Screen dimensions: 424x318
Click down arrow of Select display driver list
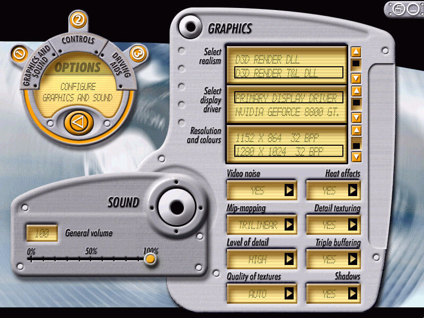tap(356, 118)
